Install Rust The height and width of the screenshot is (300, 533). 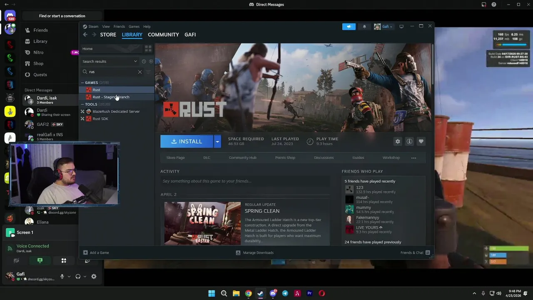coord(187,141)
